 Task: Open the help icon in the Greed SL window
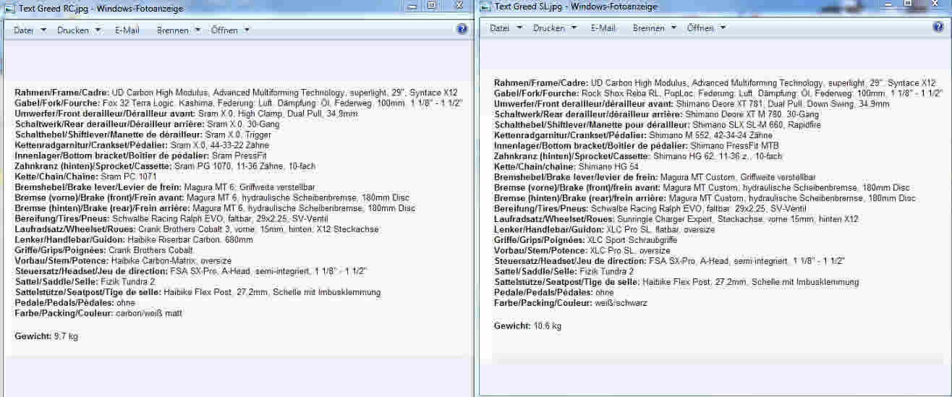(938, 27)
